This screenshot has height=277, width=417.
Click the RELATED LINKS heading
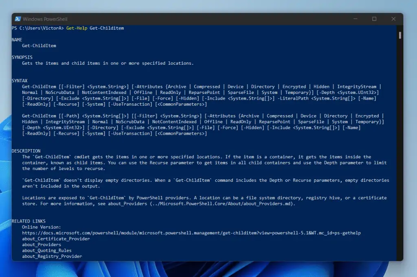coord(29,221)
